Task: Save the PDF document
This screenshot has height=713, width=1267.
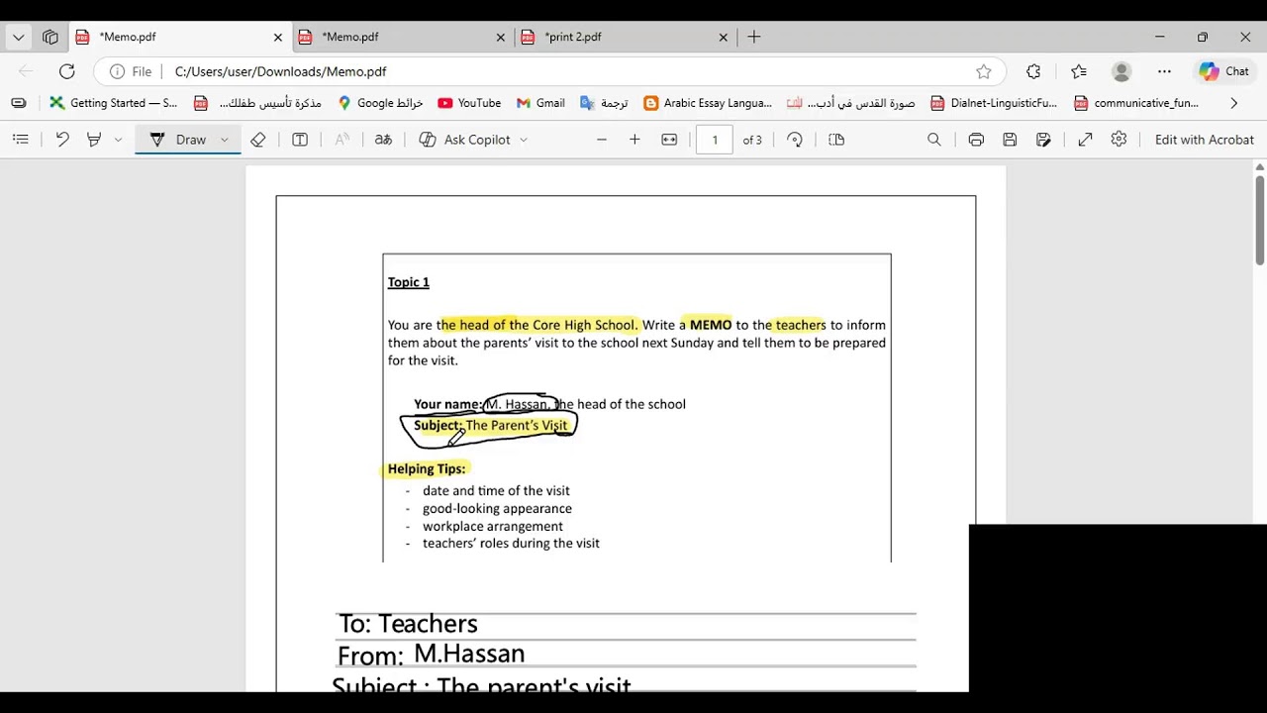Action: tap(1010, 140)
